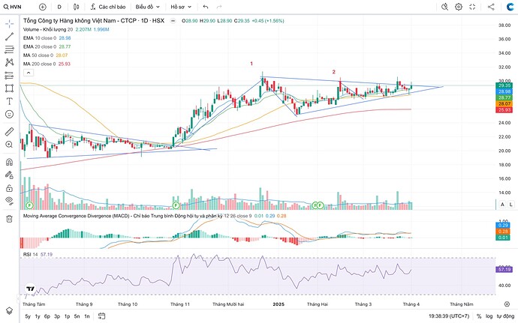Switch to 5y date range

coord(28,316)
